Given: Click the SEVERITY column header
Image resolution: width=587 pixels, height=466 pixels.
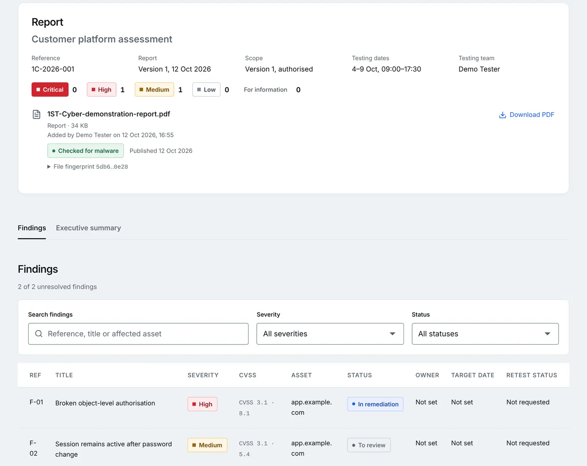Looking at the screenshot, I should 203,375.
